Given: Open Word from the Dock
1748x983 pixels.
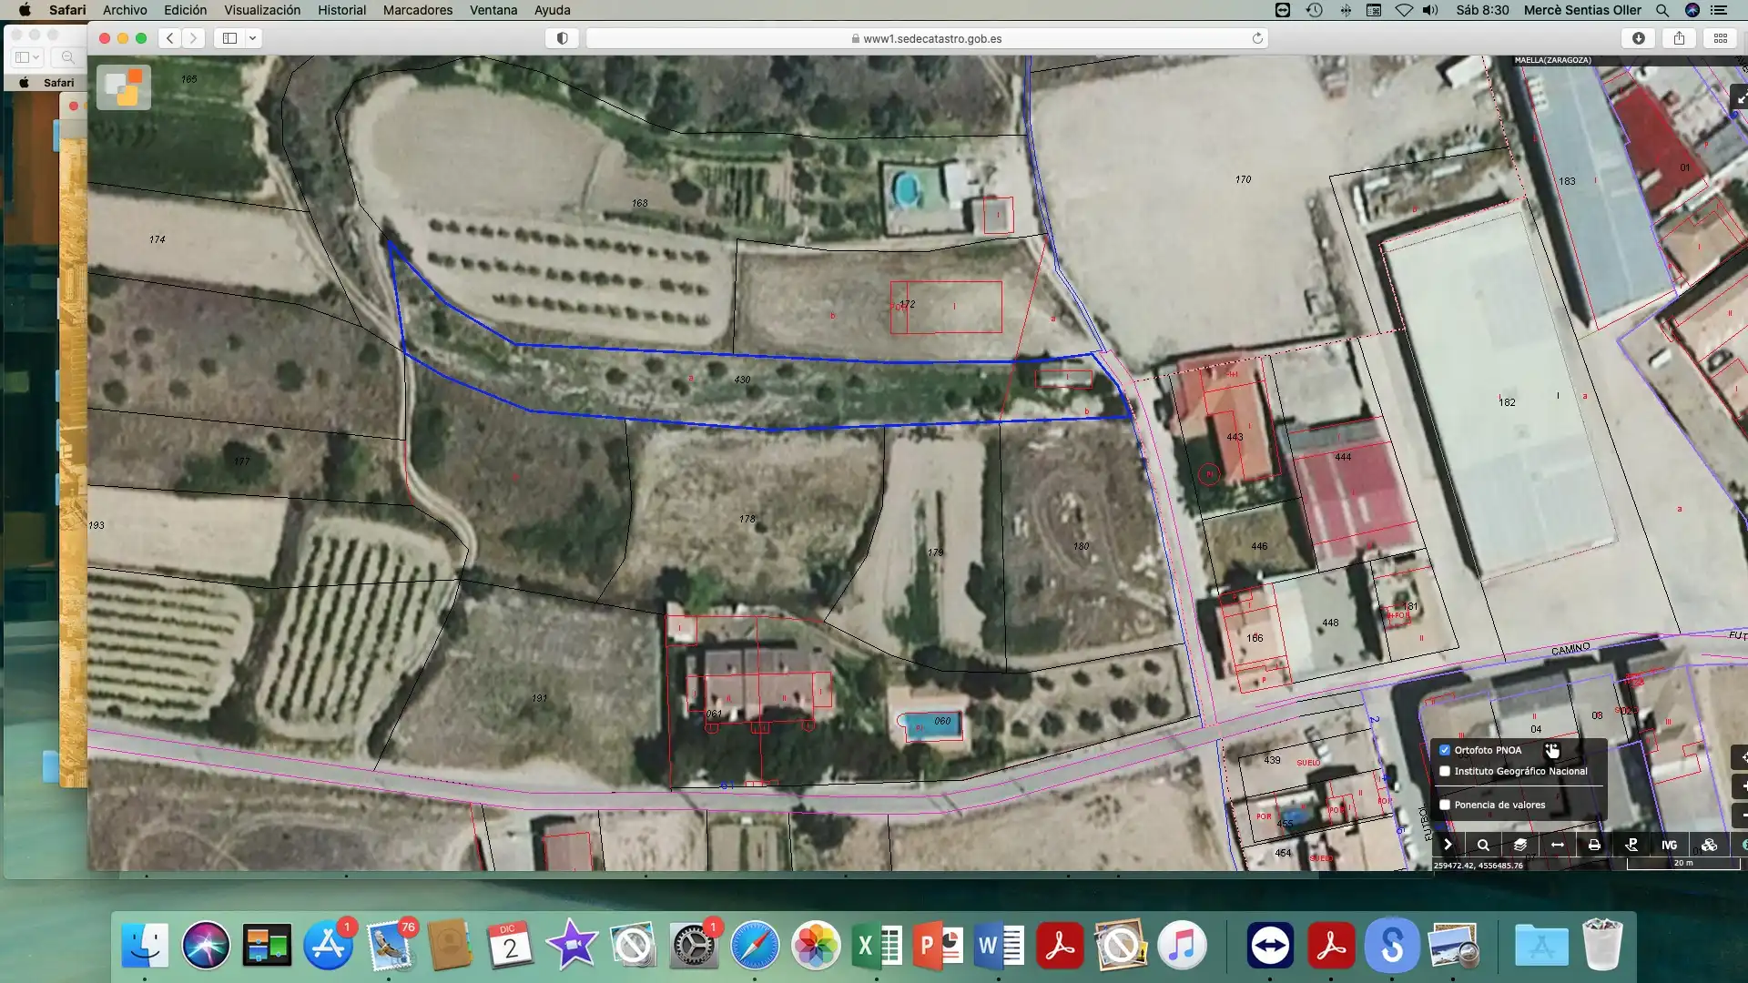Looking at the screenshot, I should tap(999, 946).
